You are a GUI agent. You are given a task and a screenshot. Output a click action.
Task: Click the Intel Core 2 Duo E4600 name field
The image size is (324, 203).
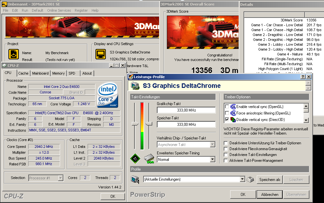(62, 87)
